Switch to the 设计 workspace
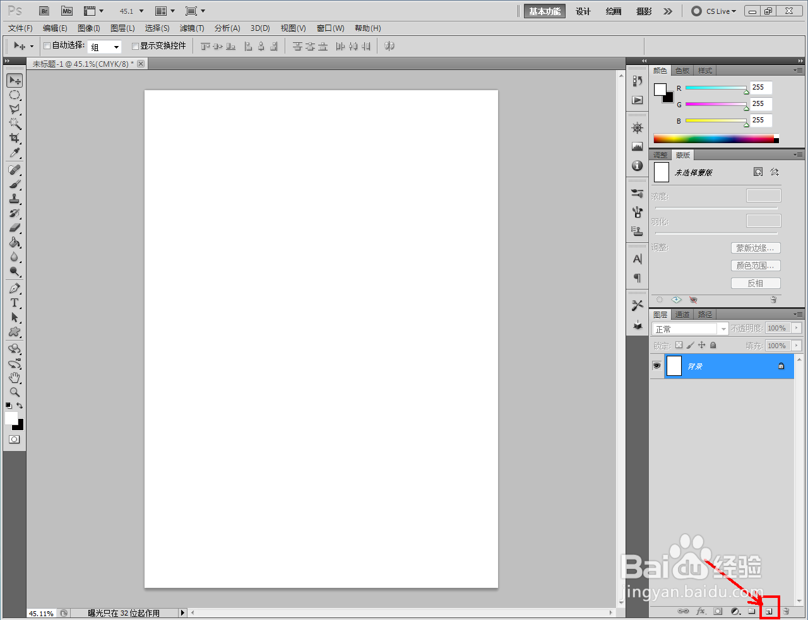 (583, 11)
